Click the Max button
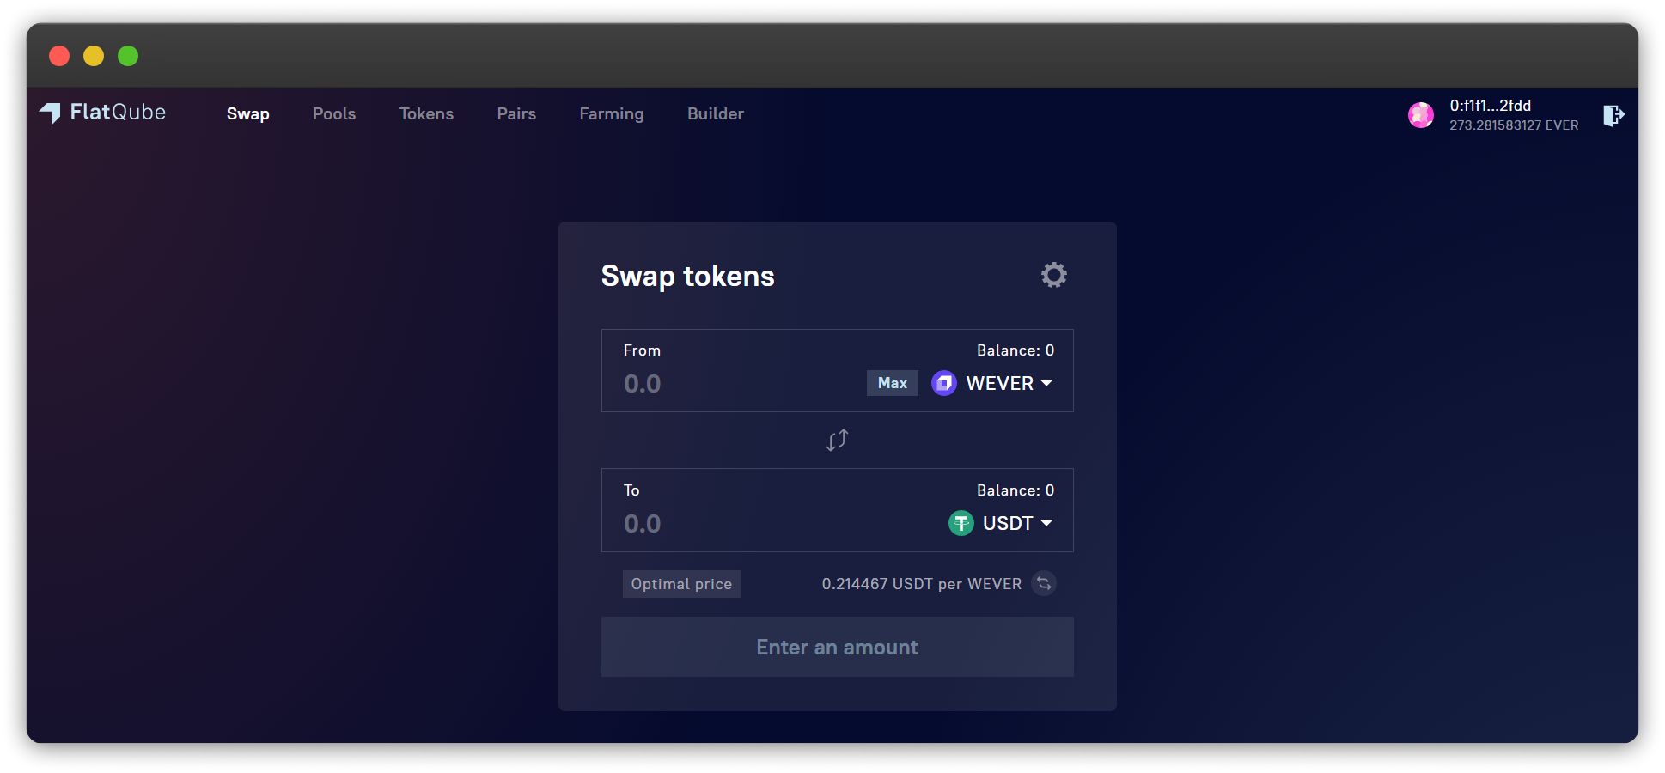The height and width of the screenshot is (773, 1665). (x=892, y=383)
